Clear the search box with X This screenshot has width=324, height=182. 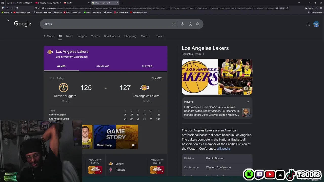(x=173, y=24)
